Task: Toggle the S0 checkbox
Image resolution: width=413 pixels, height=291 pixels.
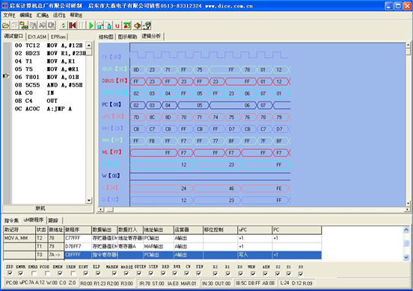Action: point(301,273)
